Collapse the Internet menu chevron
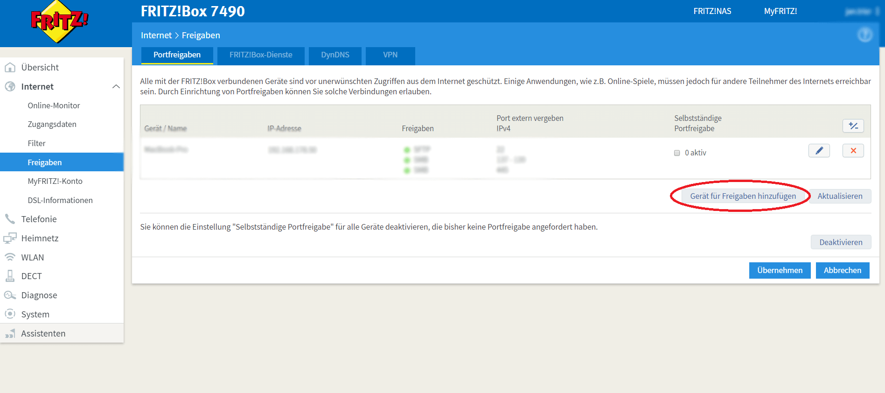Viewport: 885px width, 393px height. click(x=116, y=86)
